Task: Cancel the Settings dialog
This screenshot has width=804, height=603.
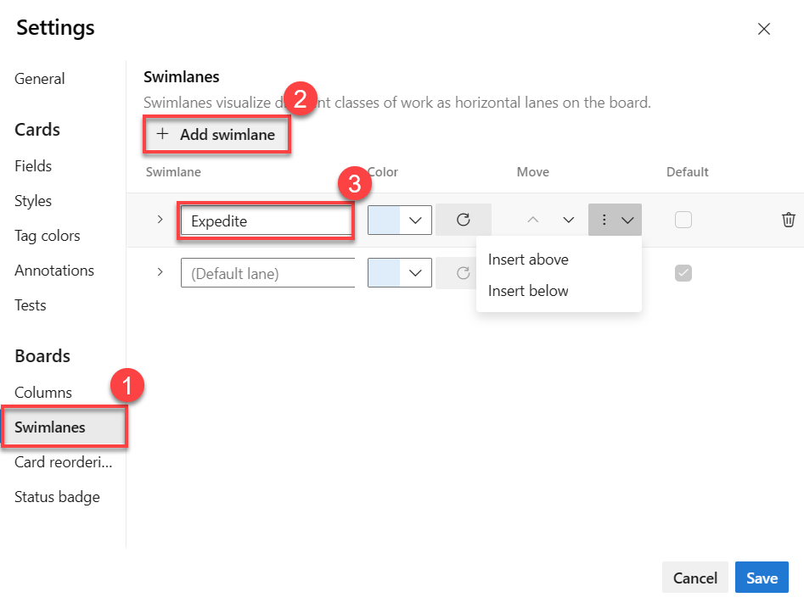Action: [694, 578]
